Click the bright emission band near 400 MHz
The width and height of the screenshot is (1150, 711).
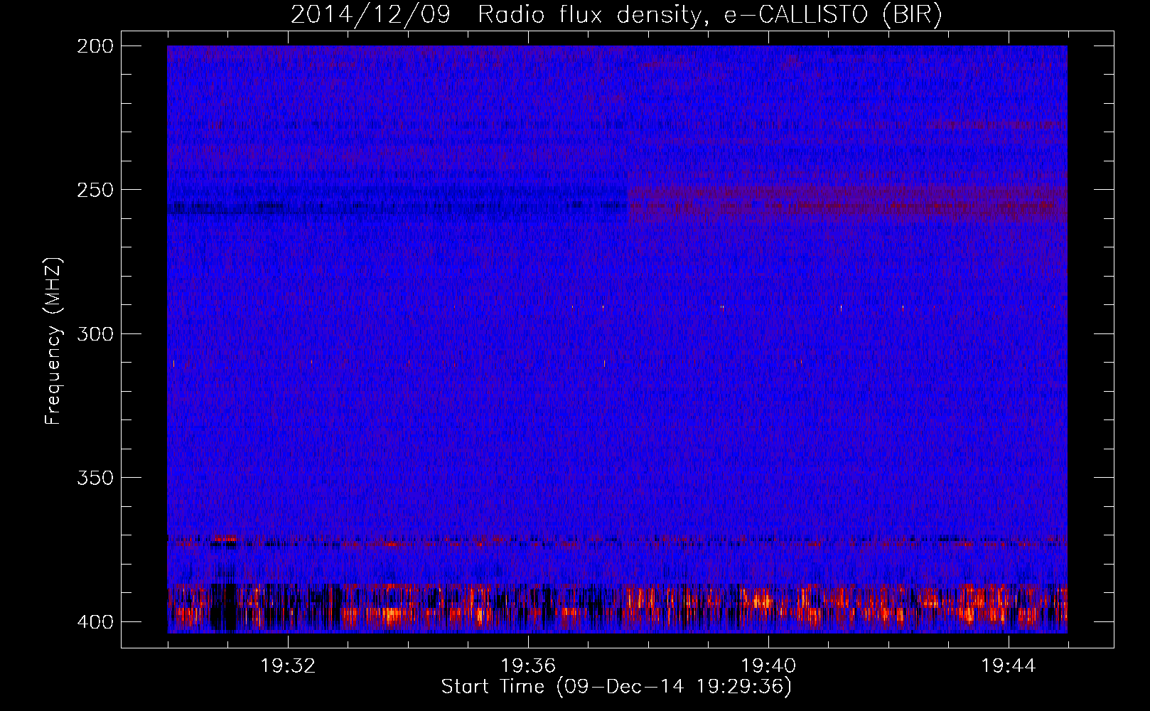617,608
